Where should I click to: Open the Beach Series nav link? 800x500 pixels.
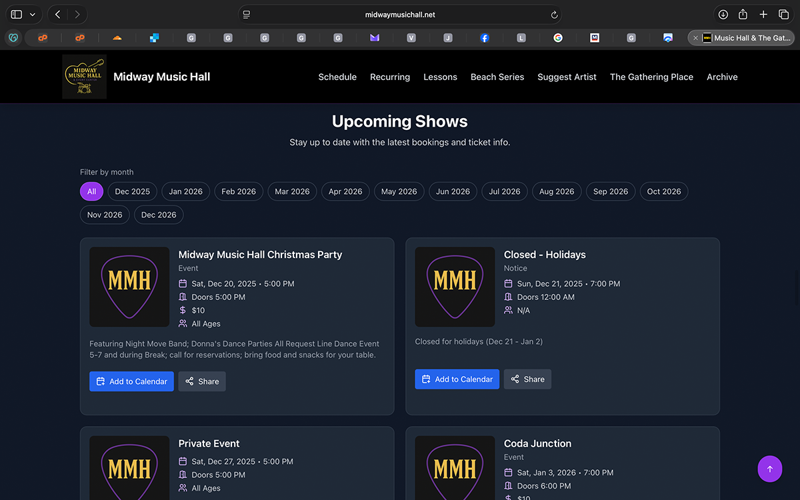pyautogui.click(x=497, y=77)
